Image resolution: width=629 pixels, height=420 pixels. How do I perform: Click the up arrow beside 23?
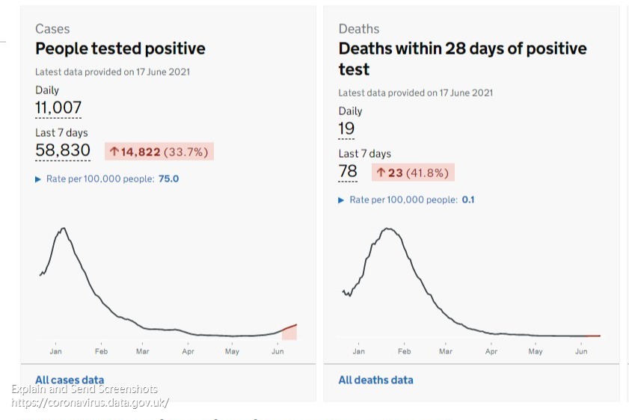coord(381,173)
